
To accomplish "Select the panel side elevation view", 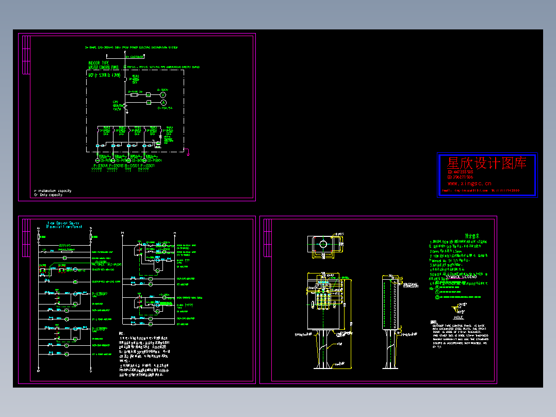I will tap(391, 322).
